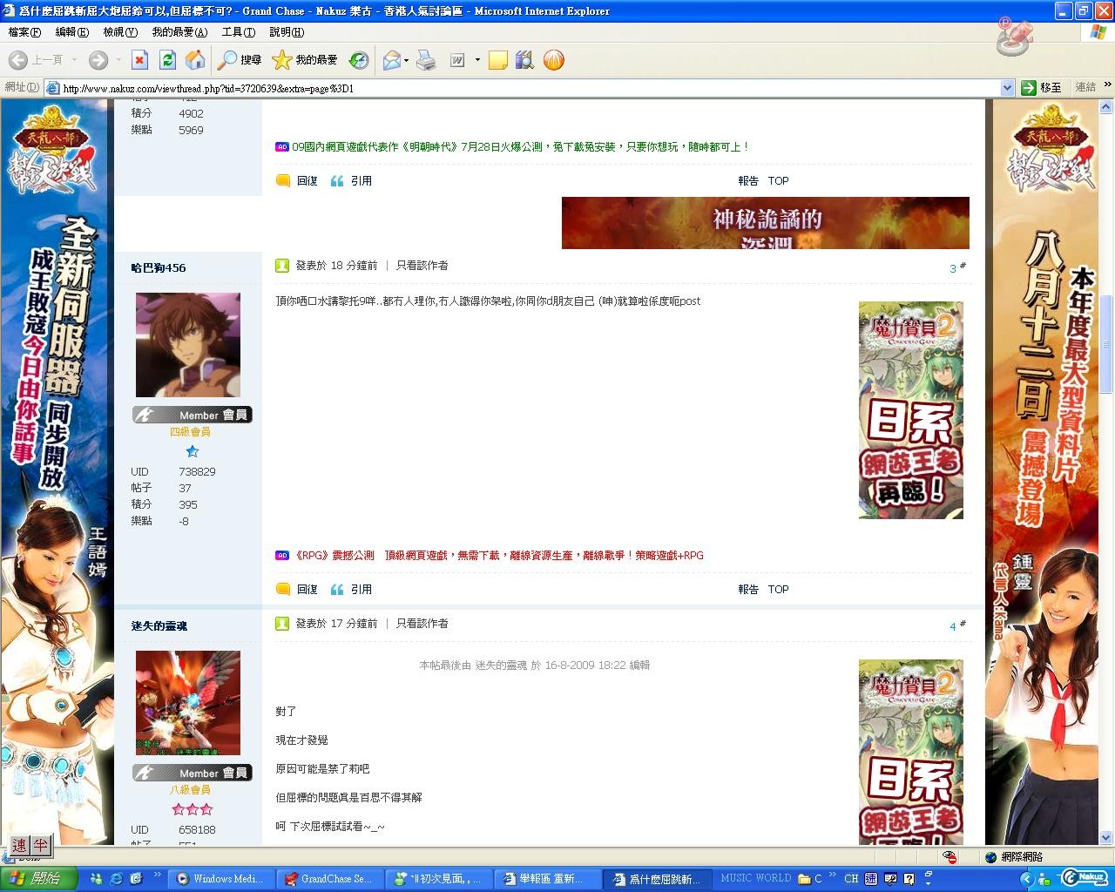Open the 工具(T) menu
This screenshot has height=892, width=1115.
click(239, 32)
